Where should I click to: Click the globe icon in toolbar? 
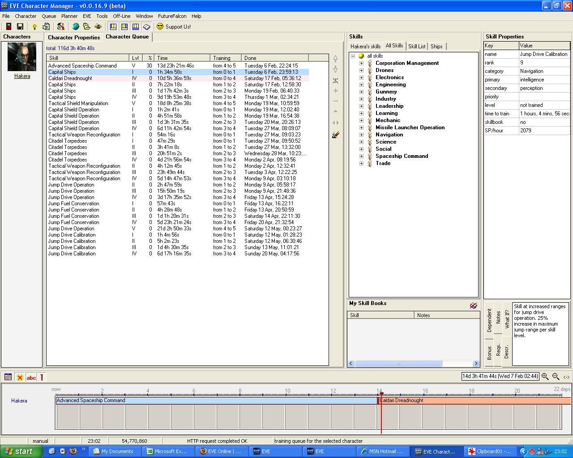[x=76, y=27]
